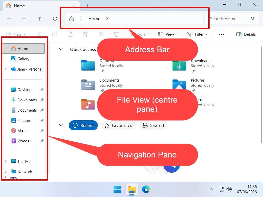263x197 pixels.
Task: Navigate up one folder level
Action: pyautogui.click(x=40, y=18)
